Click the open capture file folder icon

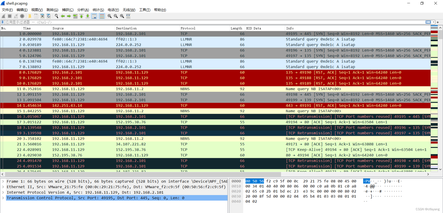pos(30,16)
